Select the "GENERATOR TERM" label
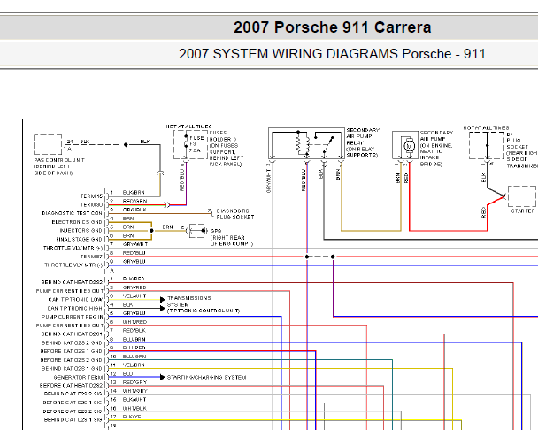 tap(78, 377)
